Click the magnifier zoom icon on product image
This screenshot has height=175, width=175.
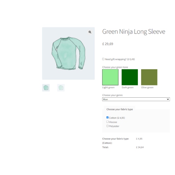click(90, 32)
